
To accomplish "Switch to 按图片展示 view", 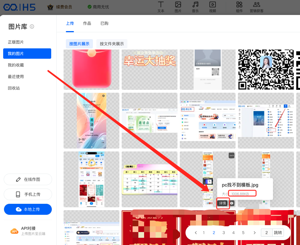I will (x=79, y=44).
